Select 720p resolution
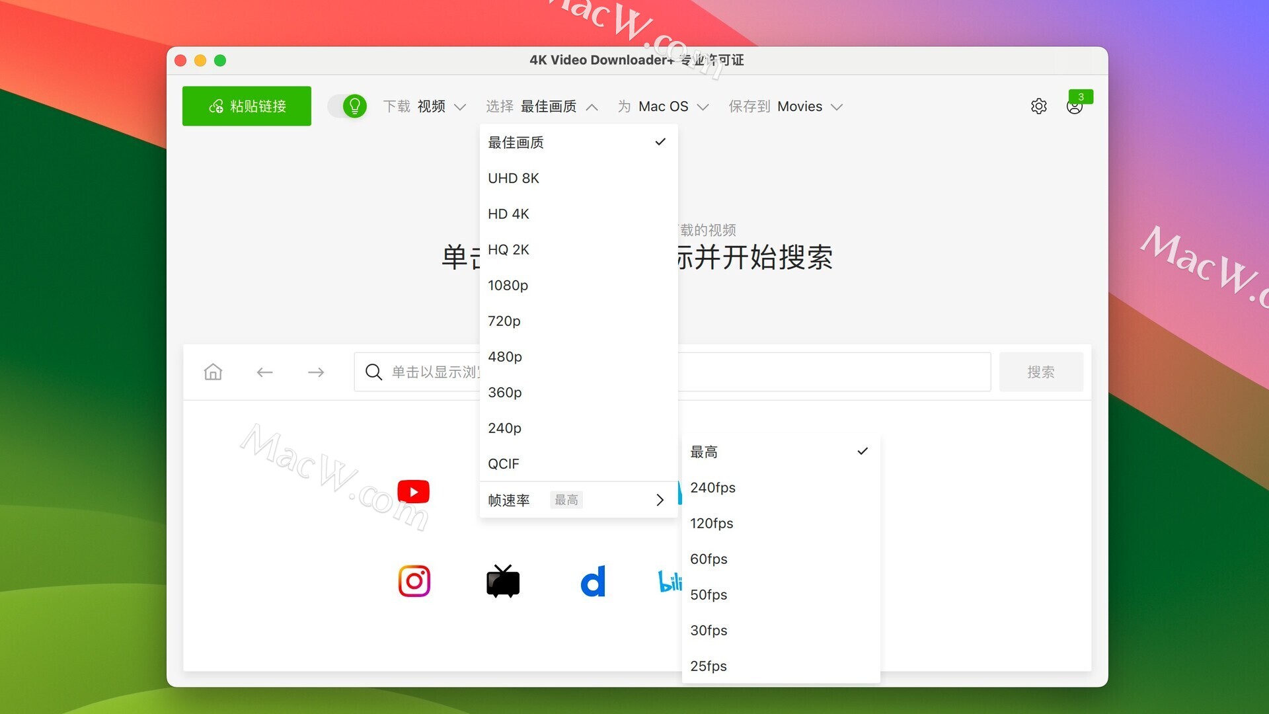Image resolution: width=1269 pixels, height=714 pixels. 578,321
